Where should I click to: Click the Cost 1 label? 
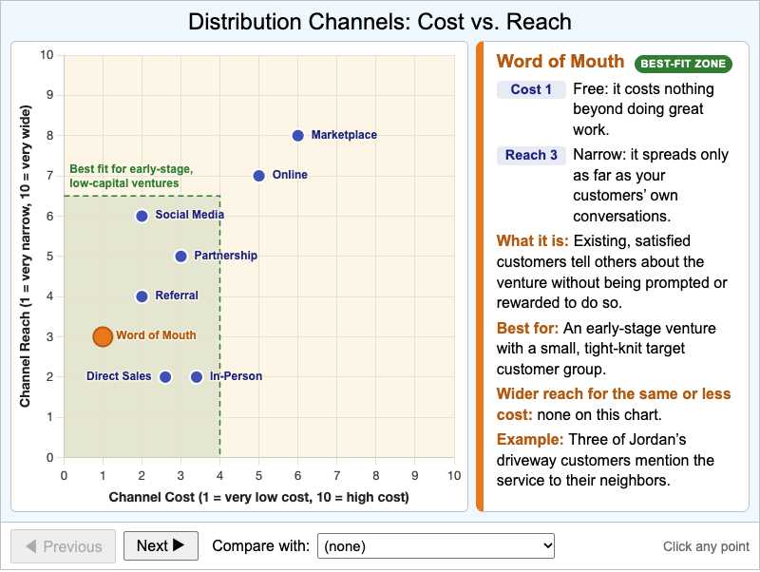point(531,89)
